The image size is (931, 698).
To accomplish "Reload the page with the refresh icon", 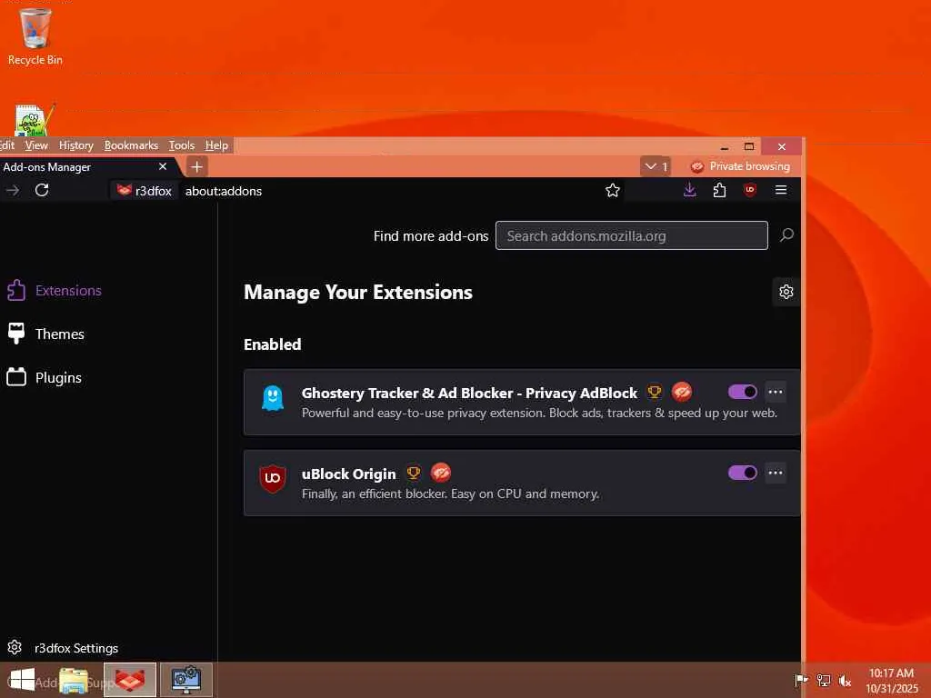I will (x=42, y=190).
